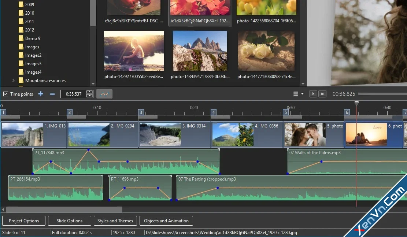407x237 pixels.
Task: Click folder tree scroll down arrow
Action: (x=93, y=84)
